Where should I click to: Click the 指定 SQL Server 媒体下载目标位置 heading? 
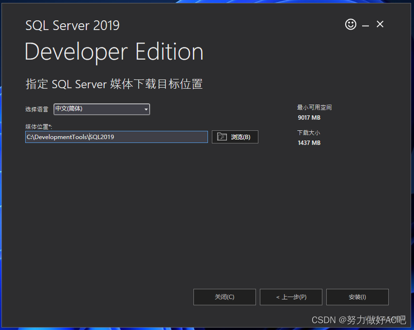pos(114,84)
